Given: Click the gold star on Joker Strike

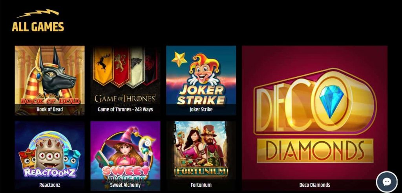Looking at the screenshot, I should tap(179, 59).
